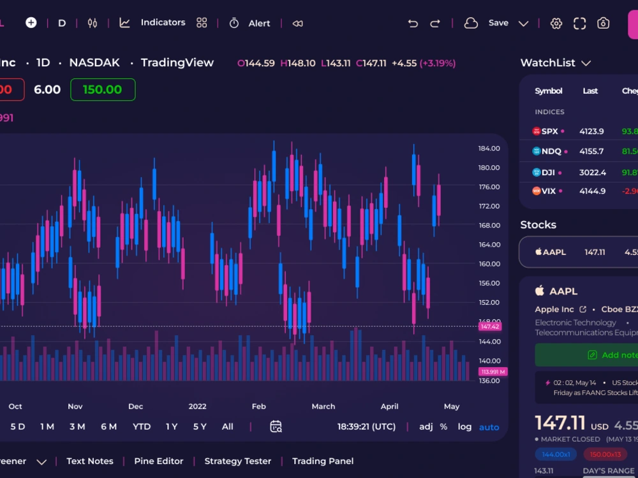Toggle percent scale mode
The height and width of the screenshot is (478, 638).
point(443,426)
